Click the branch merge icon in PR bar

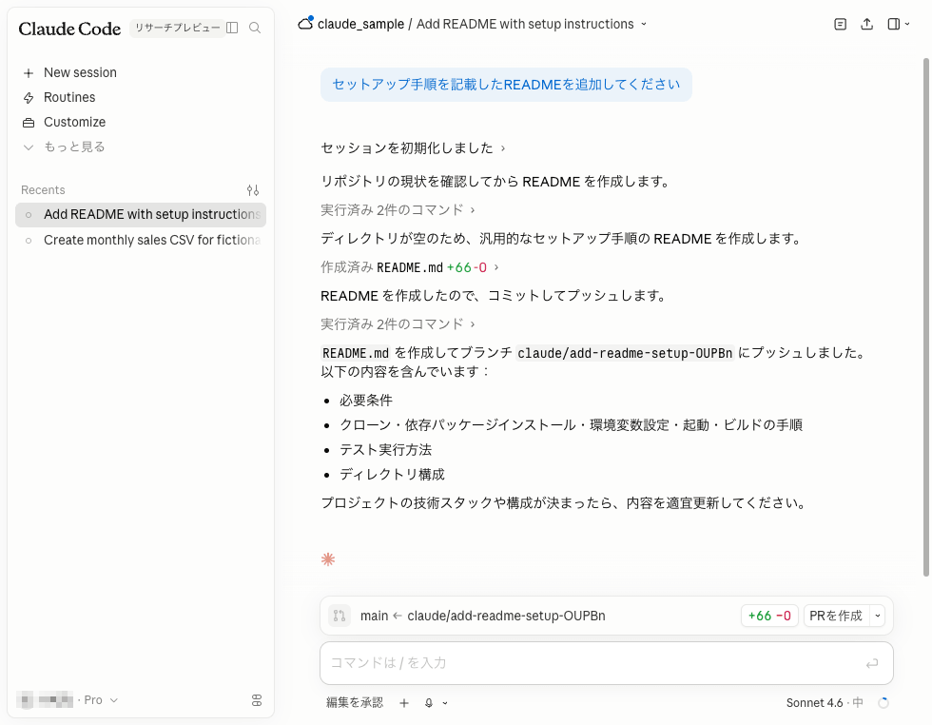click(340, 616)
